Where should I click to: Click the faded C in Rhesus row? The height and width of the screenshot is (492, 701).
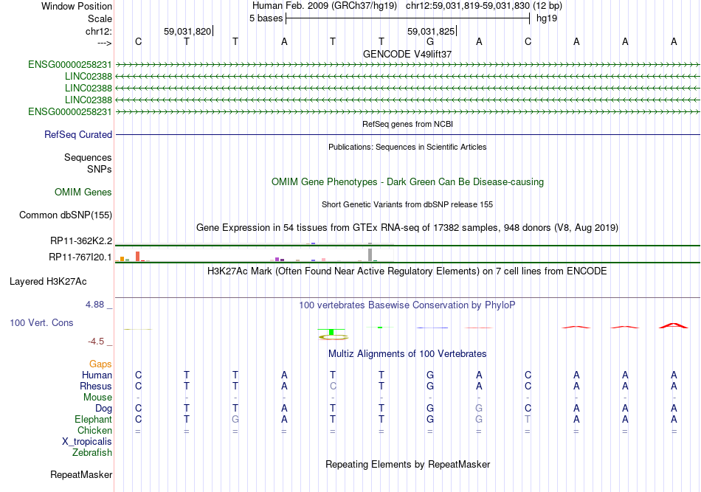coord(333,387)
